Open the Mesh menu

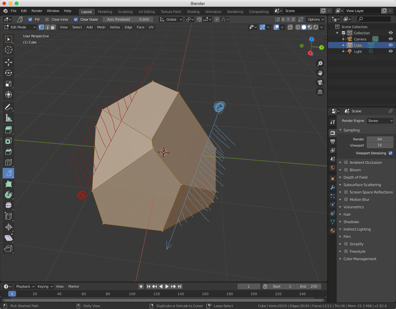(101, 27)
